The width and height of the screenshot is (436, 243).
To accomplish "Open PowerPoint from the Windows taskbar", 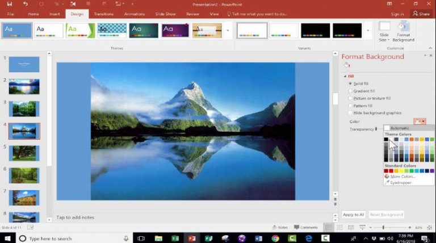I will pos(191,238).
